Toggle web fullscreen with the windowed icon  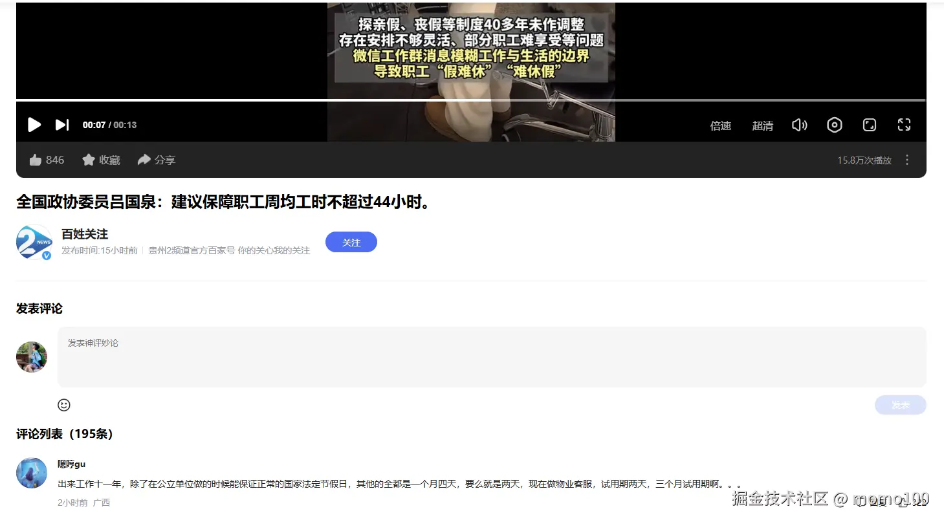869,124
